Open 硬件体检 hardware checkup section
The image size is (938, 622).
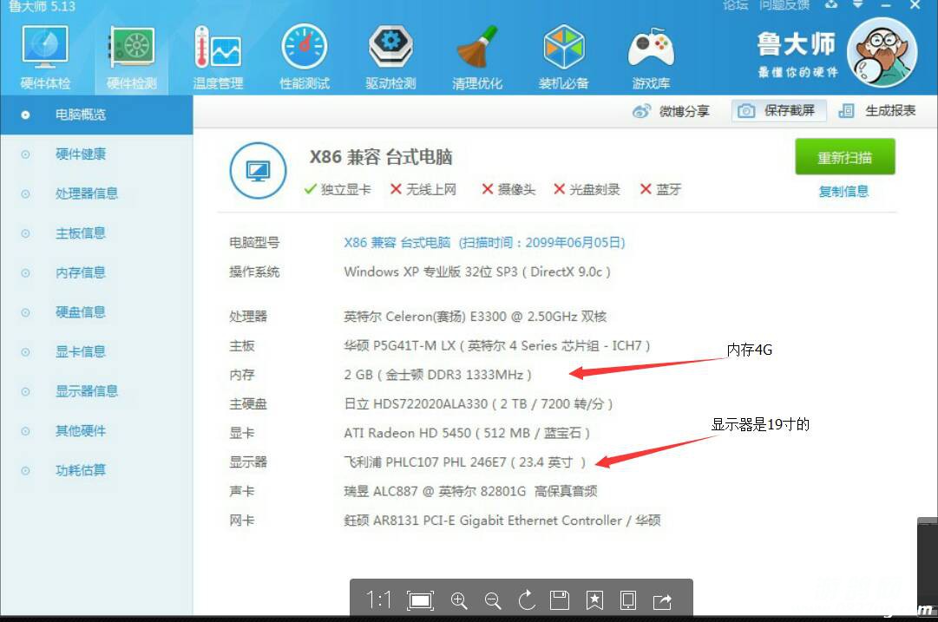click(45, 58)
